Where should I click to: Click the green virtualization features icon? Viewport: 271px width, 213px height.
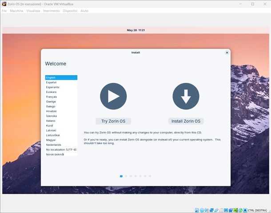[235, 210]
